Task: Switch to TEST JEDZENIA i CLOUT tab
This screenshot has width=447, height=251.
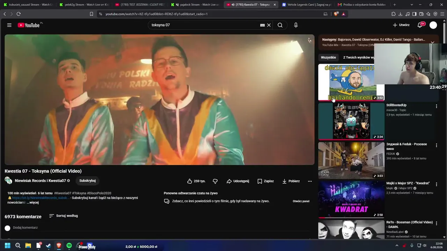Action: click(140, 5)
